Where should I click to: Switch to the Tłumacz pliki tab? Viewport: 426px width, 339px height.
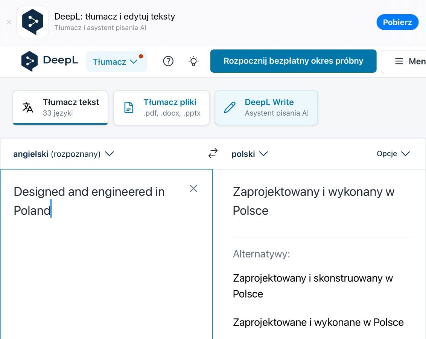161,108
